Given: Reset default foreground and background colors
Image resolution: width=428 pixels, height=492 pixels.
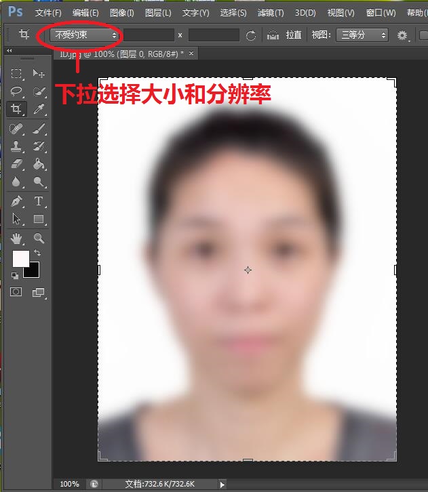Looking at the screenshot, I should click(x=15, y=276).
